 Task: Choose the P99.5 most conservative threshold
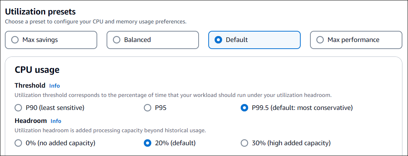pyautogui.click(x=244, y=108)
